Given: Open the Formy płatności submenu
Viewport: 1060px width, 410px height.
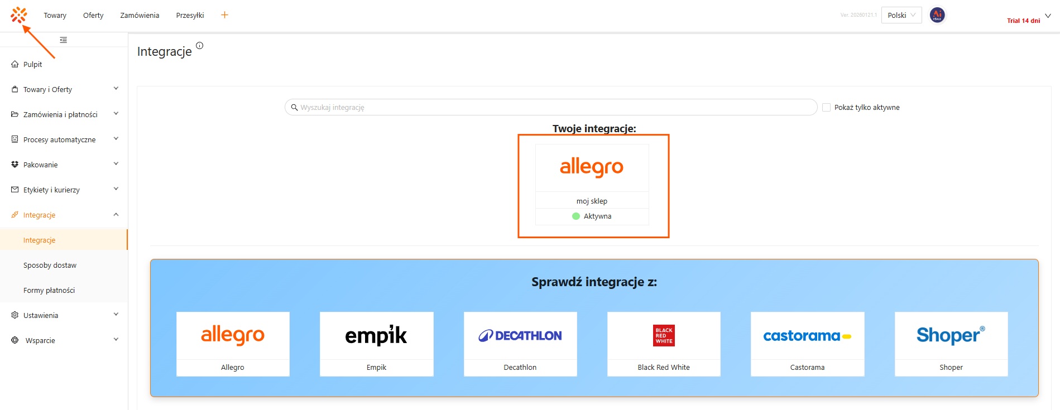Looking at the screenshot, I should (x=49, y=291).
